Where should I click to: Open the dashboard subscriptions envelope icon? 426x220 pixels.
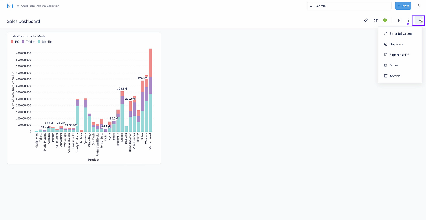coord(376,20)
